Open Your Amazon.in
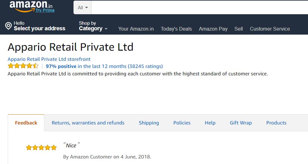Screen dimensions: 308x164 click(136, 29)
